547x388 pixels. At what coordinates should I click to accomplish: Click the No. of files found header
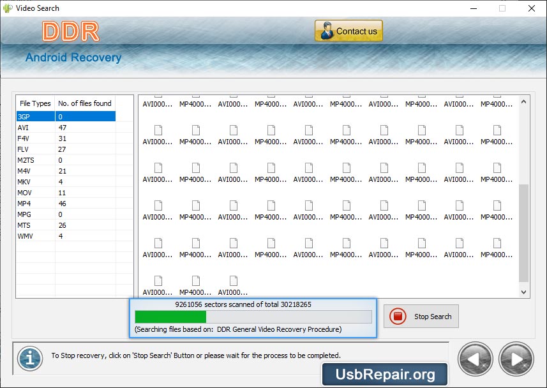pos(85,103)
